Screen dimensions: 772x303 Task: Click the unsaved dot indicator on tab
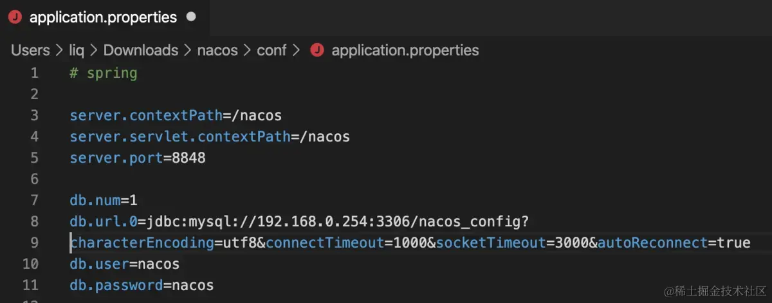pos(191,17)
